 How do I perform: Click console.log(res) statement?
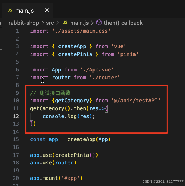click(x=69, y=116)
